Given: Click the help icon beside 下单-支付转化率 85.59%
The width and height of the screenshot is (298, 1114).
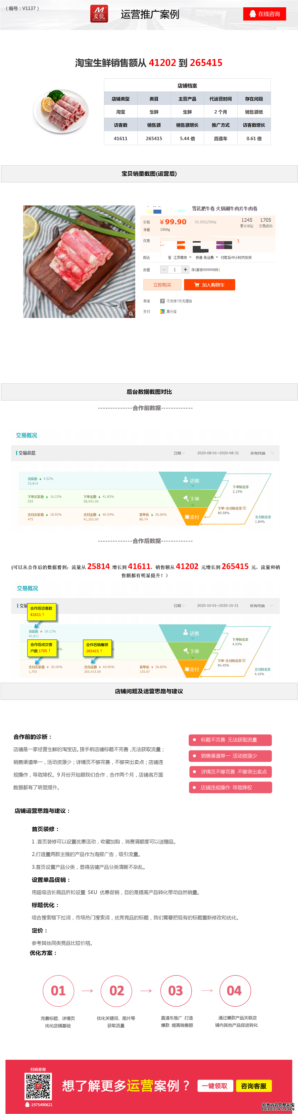Looking at the screenshot, I should [x=244, y=508].
